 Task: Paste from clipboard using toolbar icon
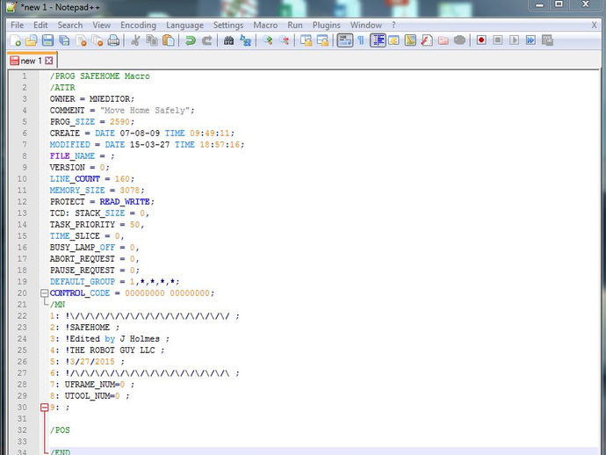point(169,40)
